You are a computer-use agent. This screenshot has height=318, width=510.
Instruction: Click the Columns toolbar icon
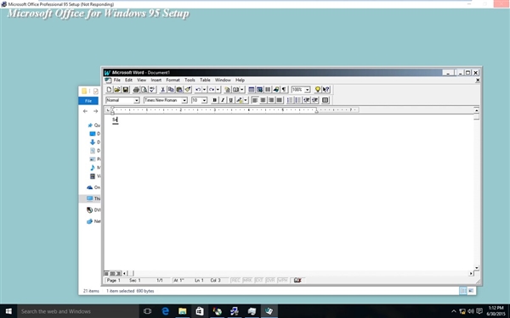[268, 90]
